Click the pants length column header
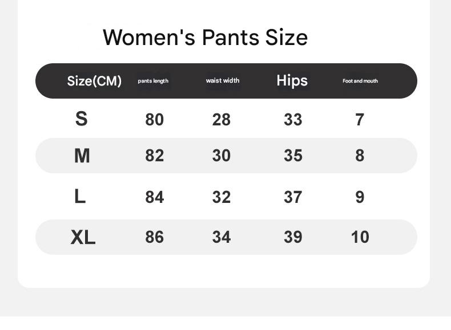The image size is (451, 330). 153,81
